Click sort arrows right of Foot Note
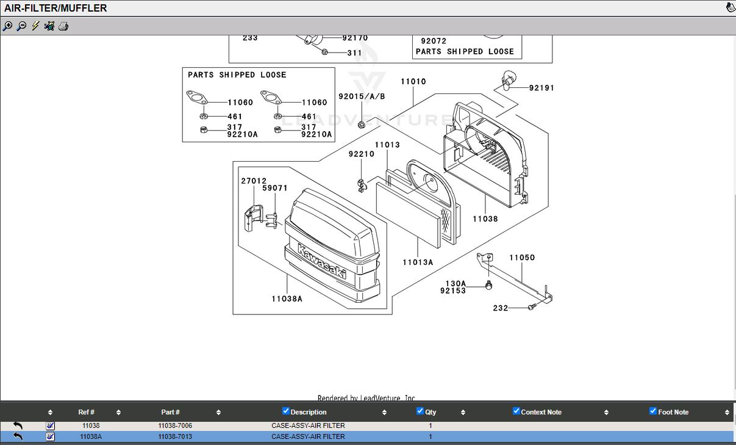 (727, 413)
